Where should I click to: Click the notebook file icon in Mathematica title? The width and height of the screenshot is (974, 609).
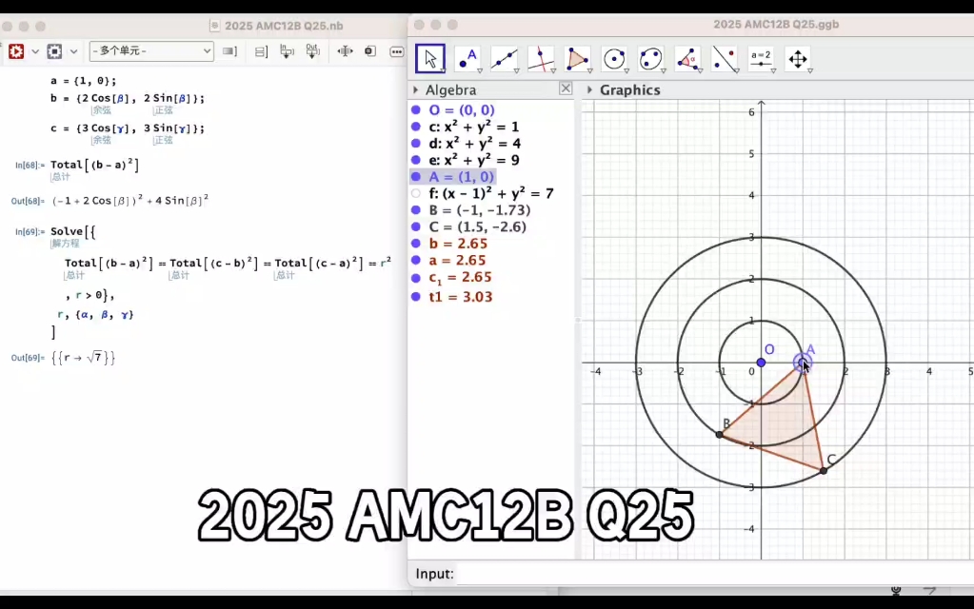click(x=215, y=26)
